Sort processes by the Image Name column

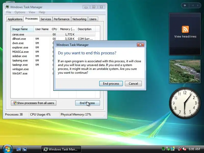tap(22, 29)
